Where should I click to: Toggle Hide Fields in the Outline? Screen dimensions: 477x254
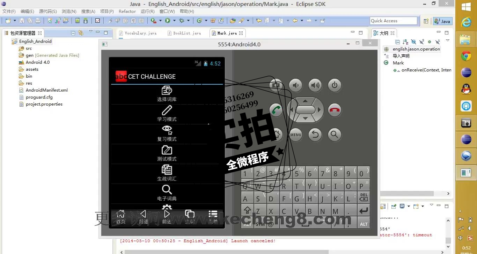[413, 42]
